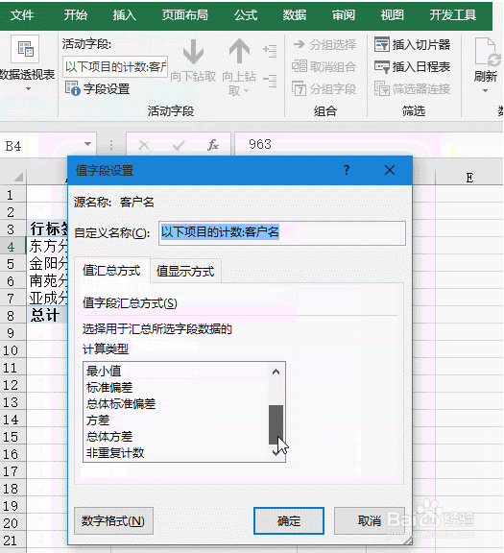Select 最小值 in the calculation list
Screen dimensions: 504x553
(x=176, y=371)
